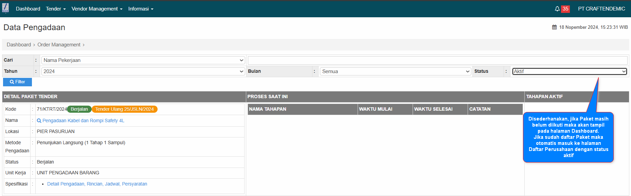This screenshot has height=196, width=631.
Task: Expand the Tahun dropdown showing 2024
Action: click(x=143, y=71)
